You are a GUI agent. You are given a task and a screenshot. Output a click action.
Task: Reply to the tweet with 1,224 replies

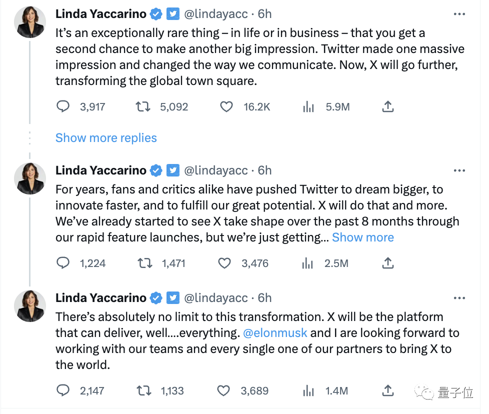pos(63,263)
